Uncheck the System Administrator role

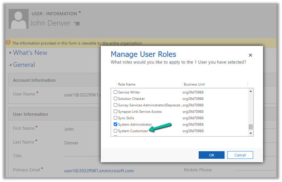pos(115,125)
